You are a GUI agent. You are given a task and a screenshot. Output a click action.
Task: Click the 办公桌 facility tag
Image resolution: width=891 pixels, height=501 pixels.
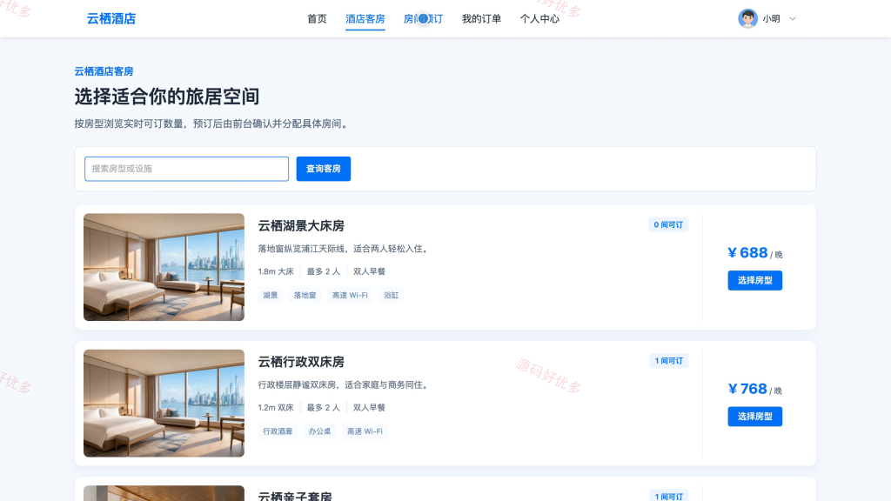pyautogui.click(x=319, y=431)
